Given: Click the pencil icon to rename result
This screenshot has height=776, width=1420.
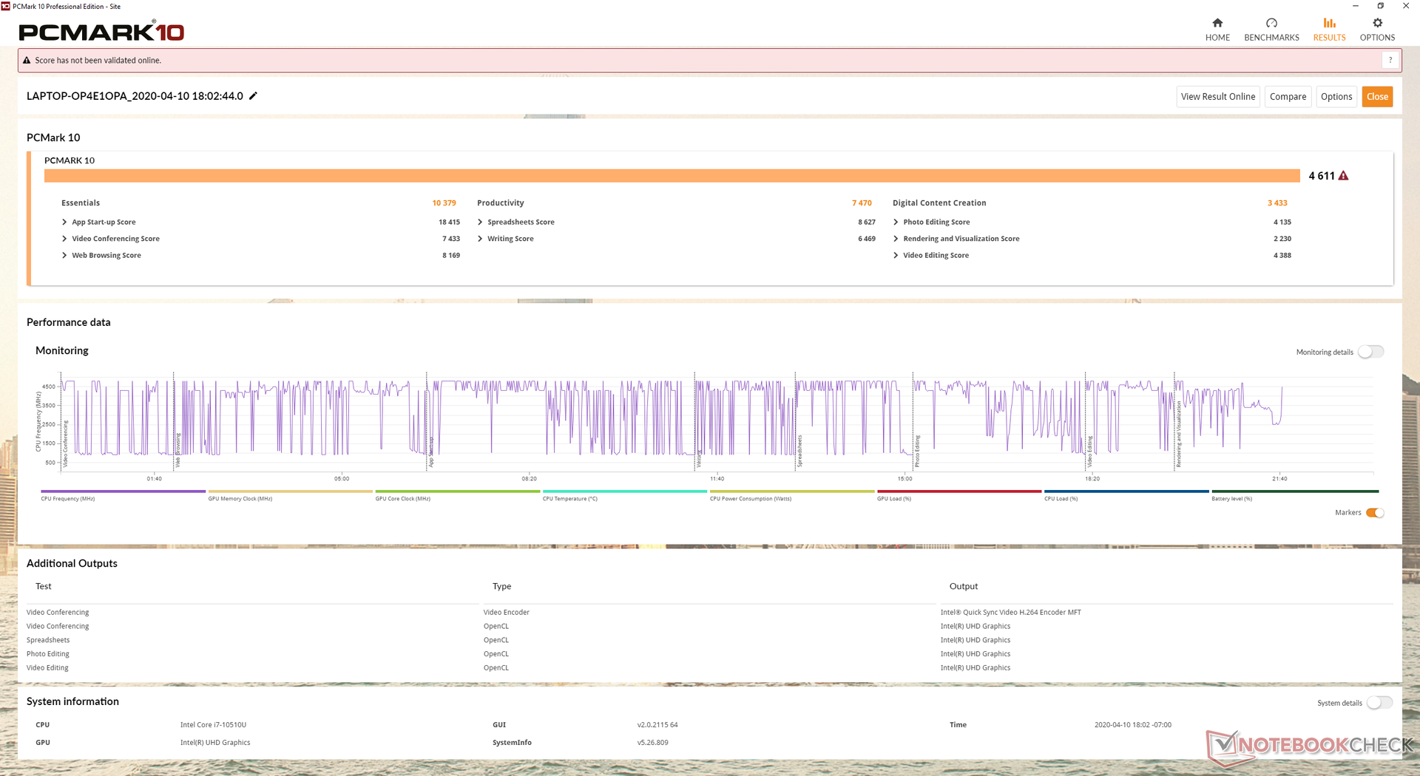Looking at the screenshot, I should [x=253, y=96].
